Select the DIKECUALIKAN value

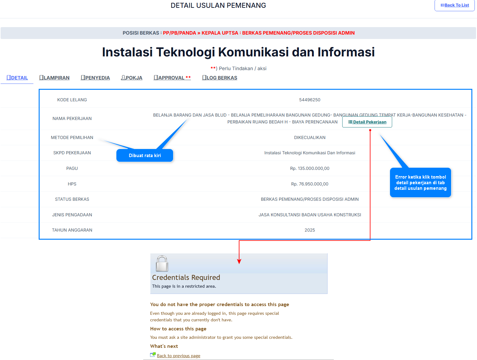pos(310,138)
